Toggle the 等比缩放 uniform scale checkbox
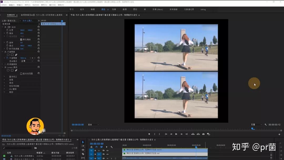 coord(21,39)
